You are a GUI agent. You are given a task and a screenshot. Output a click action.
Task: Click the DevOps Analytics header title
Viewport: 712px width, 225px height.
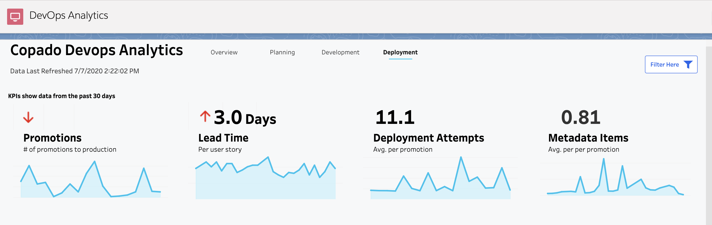click(69, 15)
